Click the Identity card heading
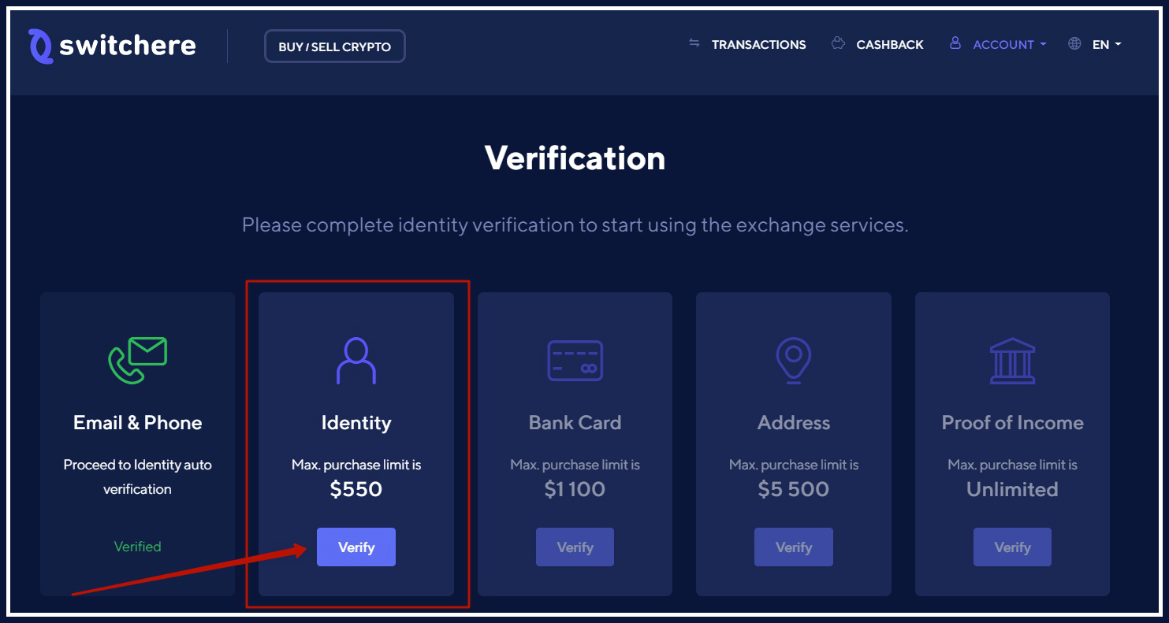This screenshot has width=1169, height=623. [x=356, y=423]
